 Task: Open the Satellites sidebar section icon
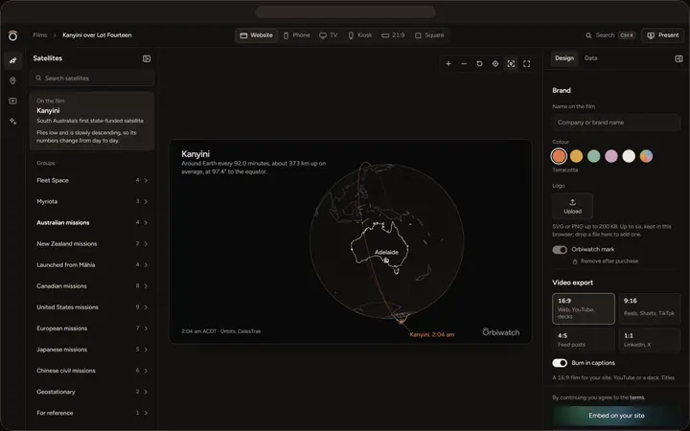pos(12,60)
